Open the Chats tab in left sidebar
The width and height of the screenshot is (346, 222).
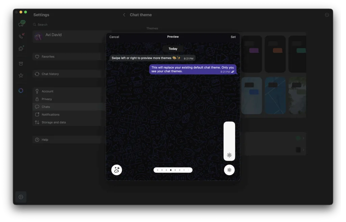coord(21,23)
